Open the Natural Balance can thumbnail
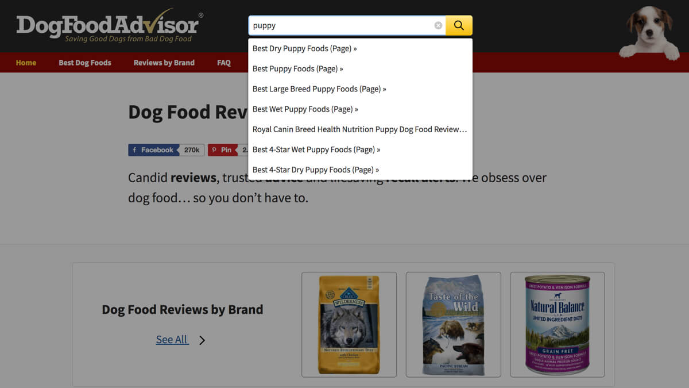 point(558,325)
